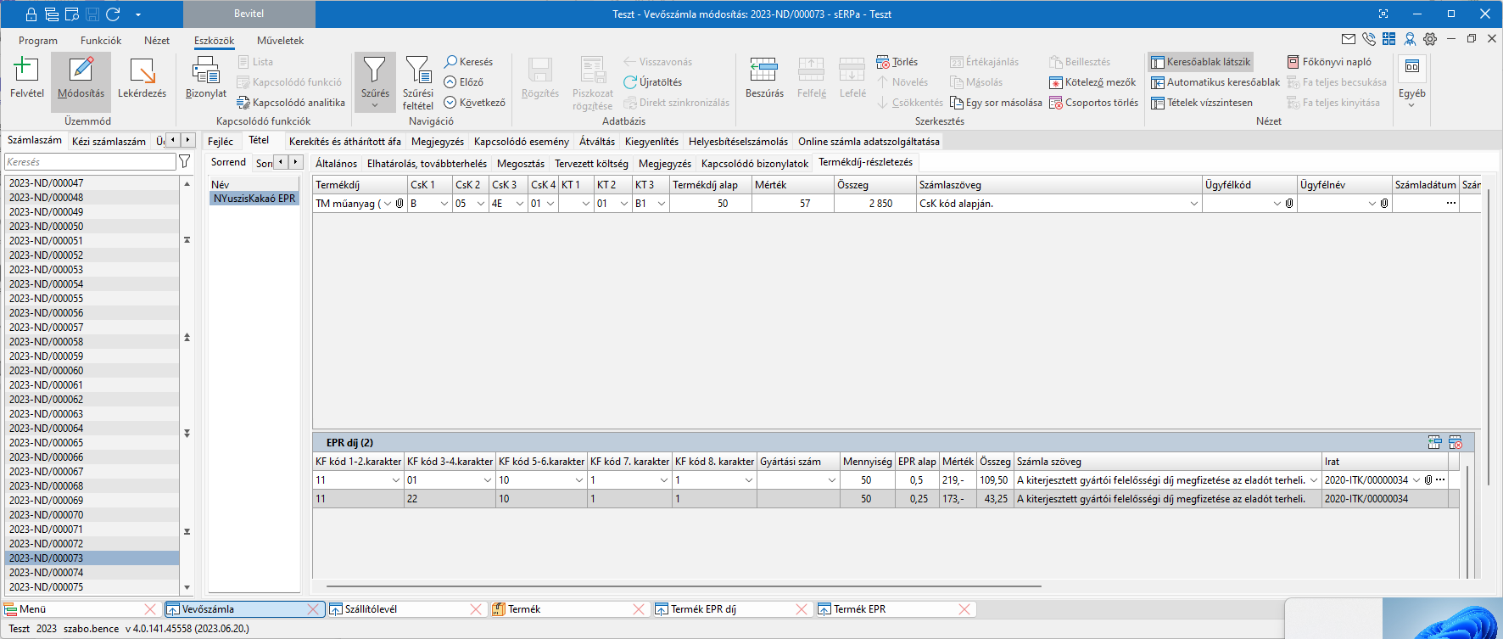Click Egy sor másolása button

996,103
